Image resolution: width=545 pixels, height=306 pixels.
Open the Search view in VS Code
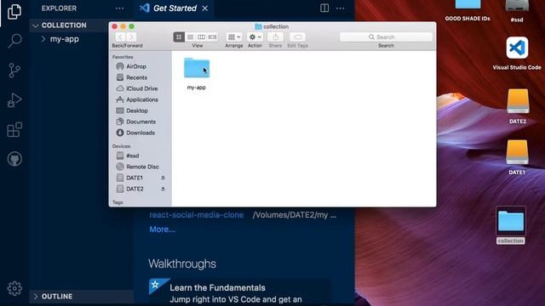coord(14,41)
